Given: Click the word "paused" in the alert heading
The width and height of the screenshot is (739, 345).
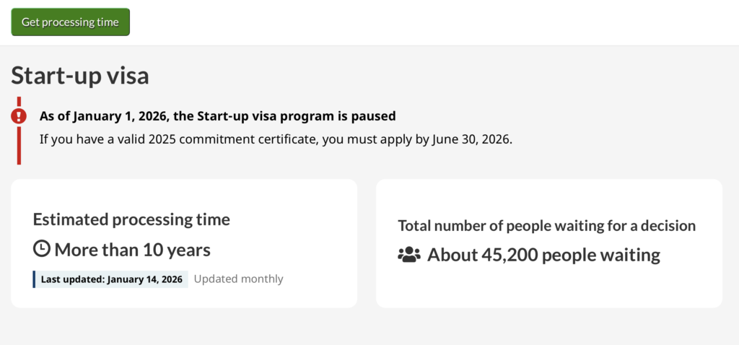Looking at the screenshot, I should 375,115.
